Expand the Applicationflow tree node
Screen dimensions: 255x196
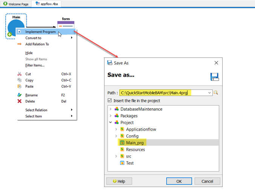(116, 129)
